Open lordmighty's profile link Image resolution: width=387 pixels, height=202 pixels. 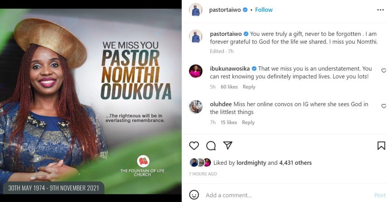click(251, 163)
